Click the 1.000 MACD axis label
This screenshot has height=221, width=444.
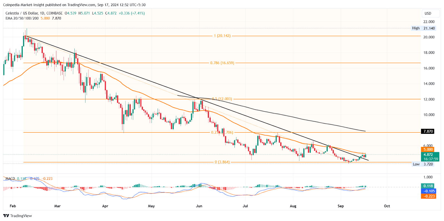coord(428,177)
